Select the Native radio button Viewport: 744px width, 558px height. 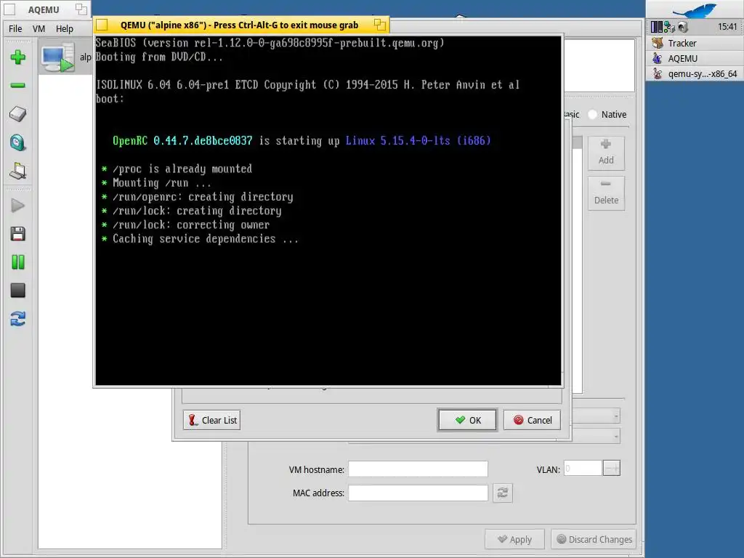pos(593,114)
